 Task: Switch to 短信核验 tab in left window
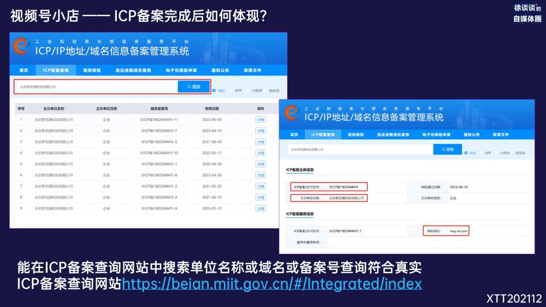[x=92, y=70]
